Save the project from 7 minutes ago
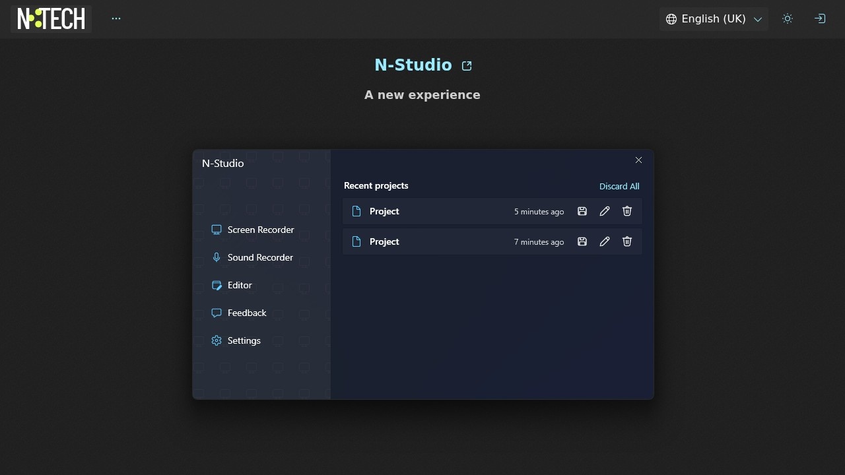 (582, 241)
